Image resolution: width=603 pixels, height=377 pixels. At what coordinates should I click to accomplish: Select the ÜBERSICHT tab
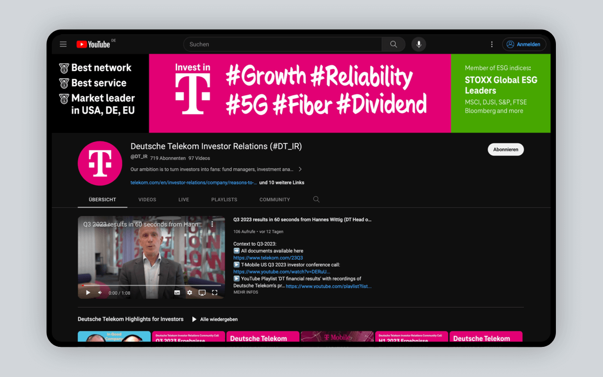click(x=102, y=200)
